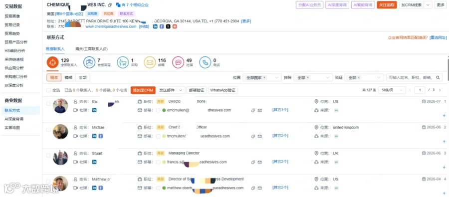The width and height of the screenshot is (449, 197).
Task: Expand arrow next to 发送邮件
Action: [181, 90]
